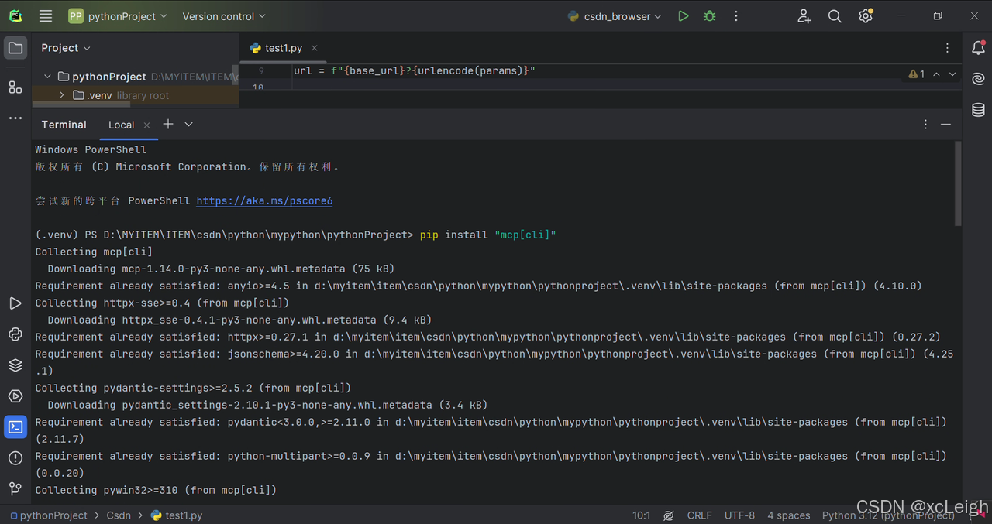
Task: Click editor code line 9 with urlencode
Action: point(415,70)
